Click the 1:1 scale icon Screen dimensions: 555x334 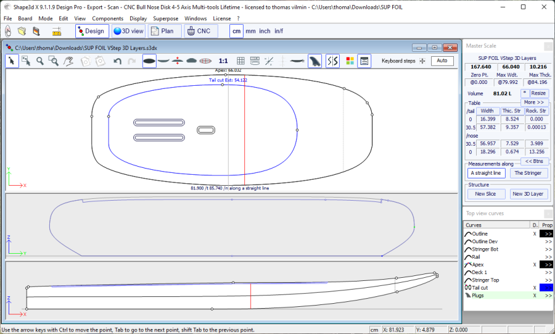pos(223,61)
